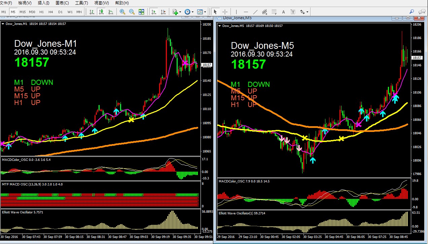The image size is (428, 244).
Task: Switch timeframe to M15
Action: (x=23, y=12)
